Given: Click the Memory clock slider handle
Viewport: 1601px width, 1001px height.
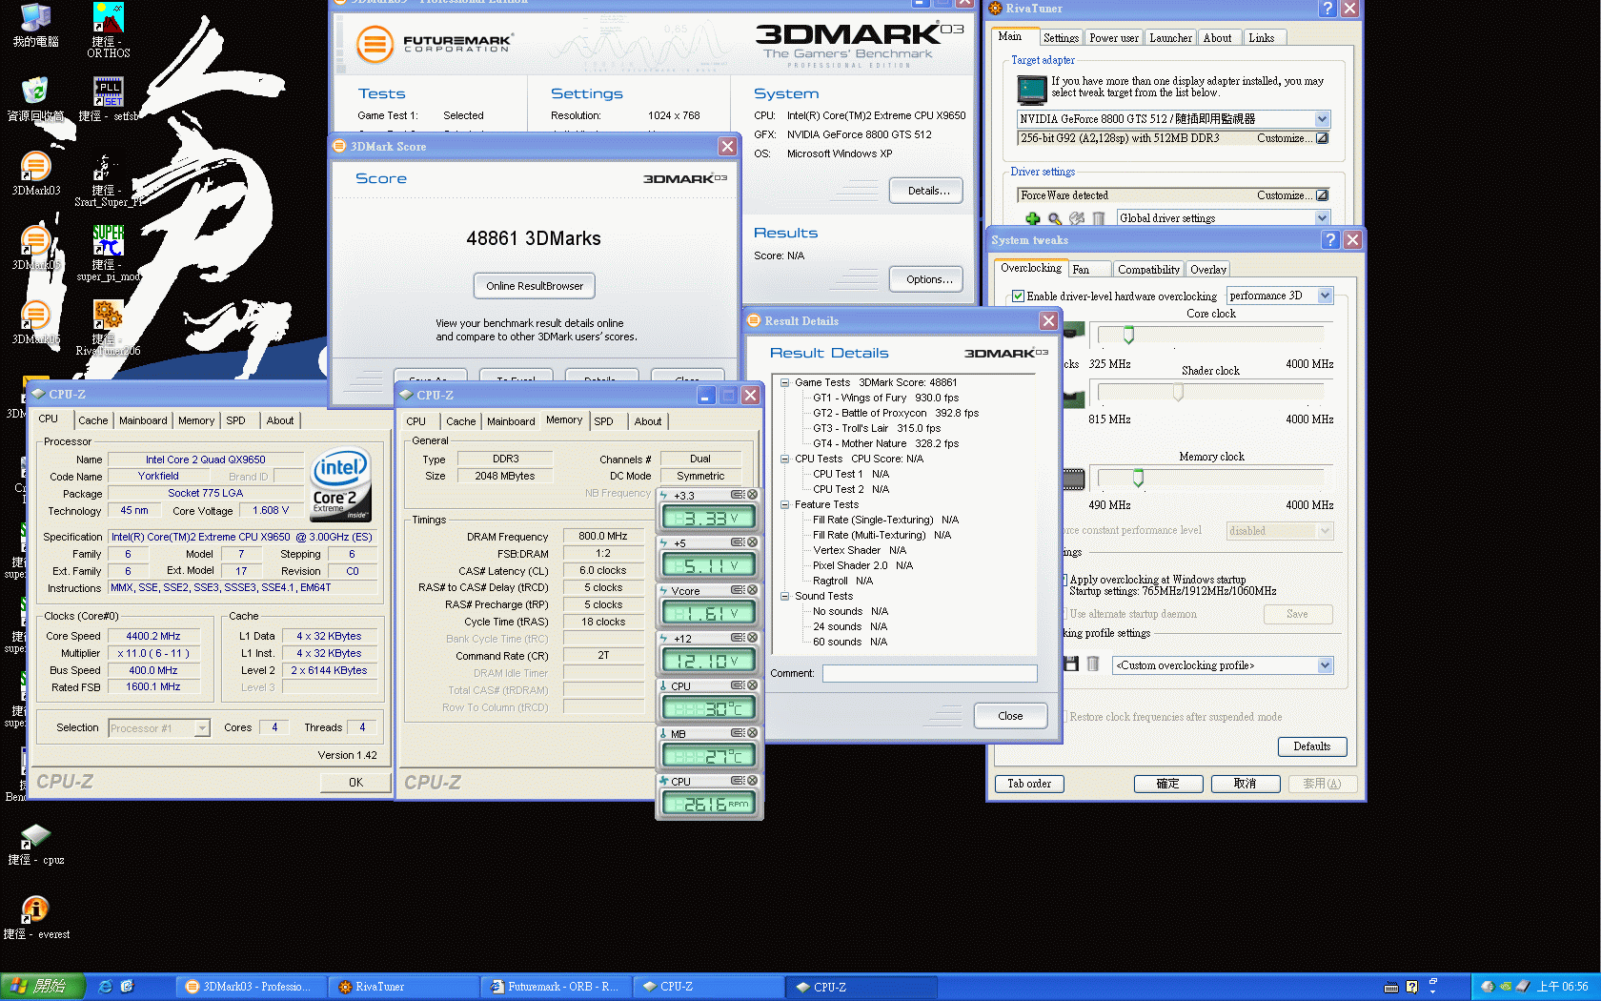Looking at the screenshot, I should coord(1138,478).
